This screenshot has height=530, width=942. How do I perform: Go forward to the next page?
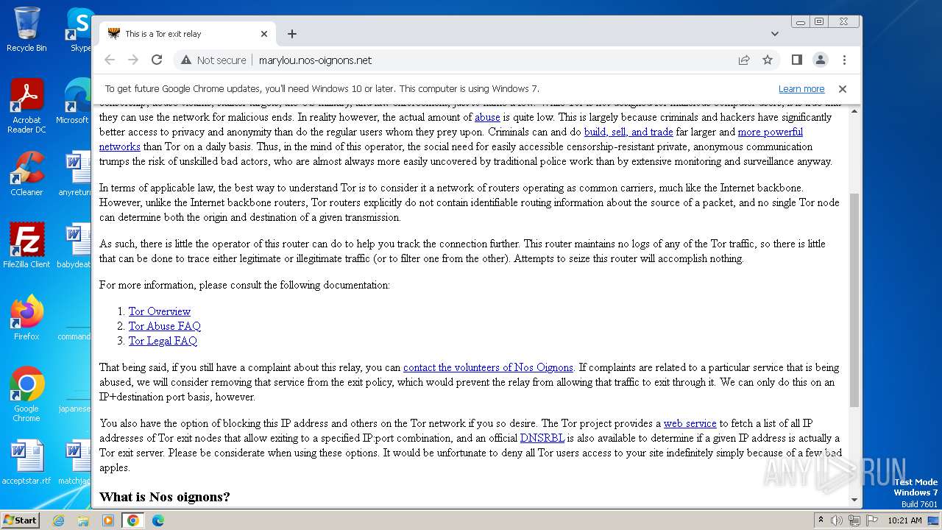133,60
